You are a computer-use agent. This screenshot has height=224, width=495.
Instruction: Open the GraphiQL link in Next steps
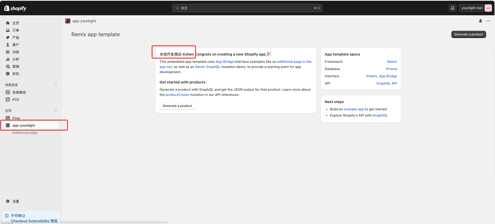pyautogui.click(x=380, y=115)
